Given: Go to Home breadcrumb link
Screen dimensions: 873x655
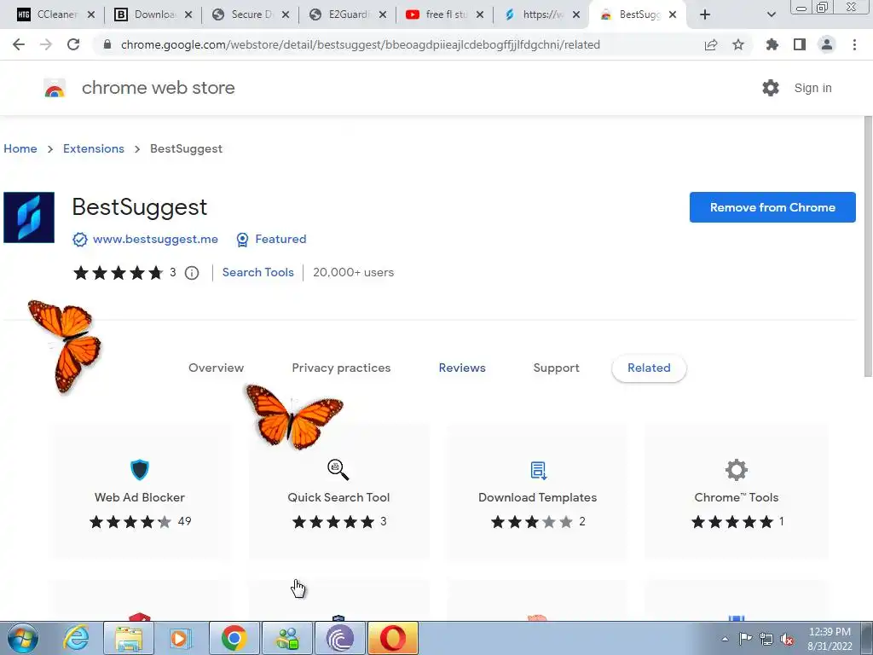Looking at the screenshot, I should [20, 148].
